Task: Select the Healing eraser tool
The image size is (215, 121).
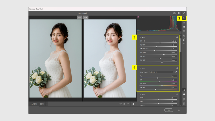Action: click(x=184, y=27)
